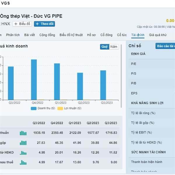Screen dimensions: 175x175
Task: Switch chart to Quý view
Action: point(104,47)
